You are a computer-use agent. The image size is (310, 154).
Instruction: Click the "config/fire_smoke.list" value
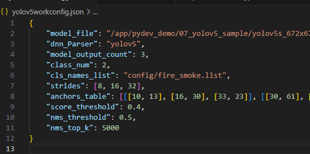[x=176, y=75]
